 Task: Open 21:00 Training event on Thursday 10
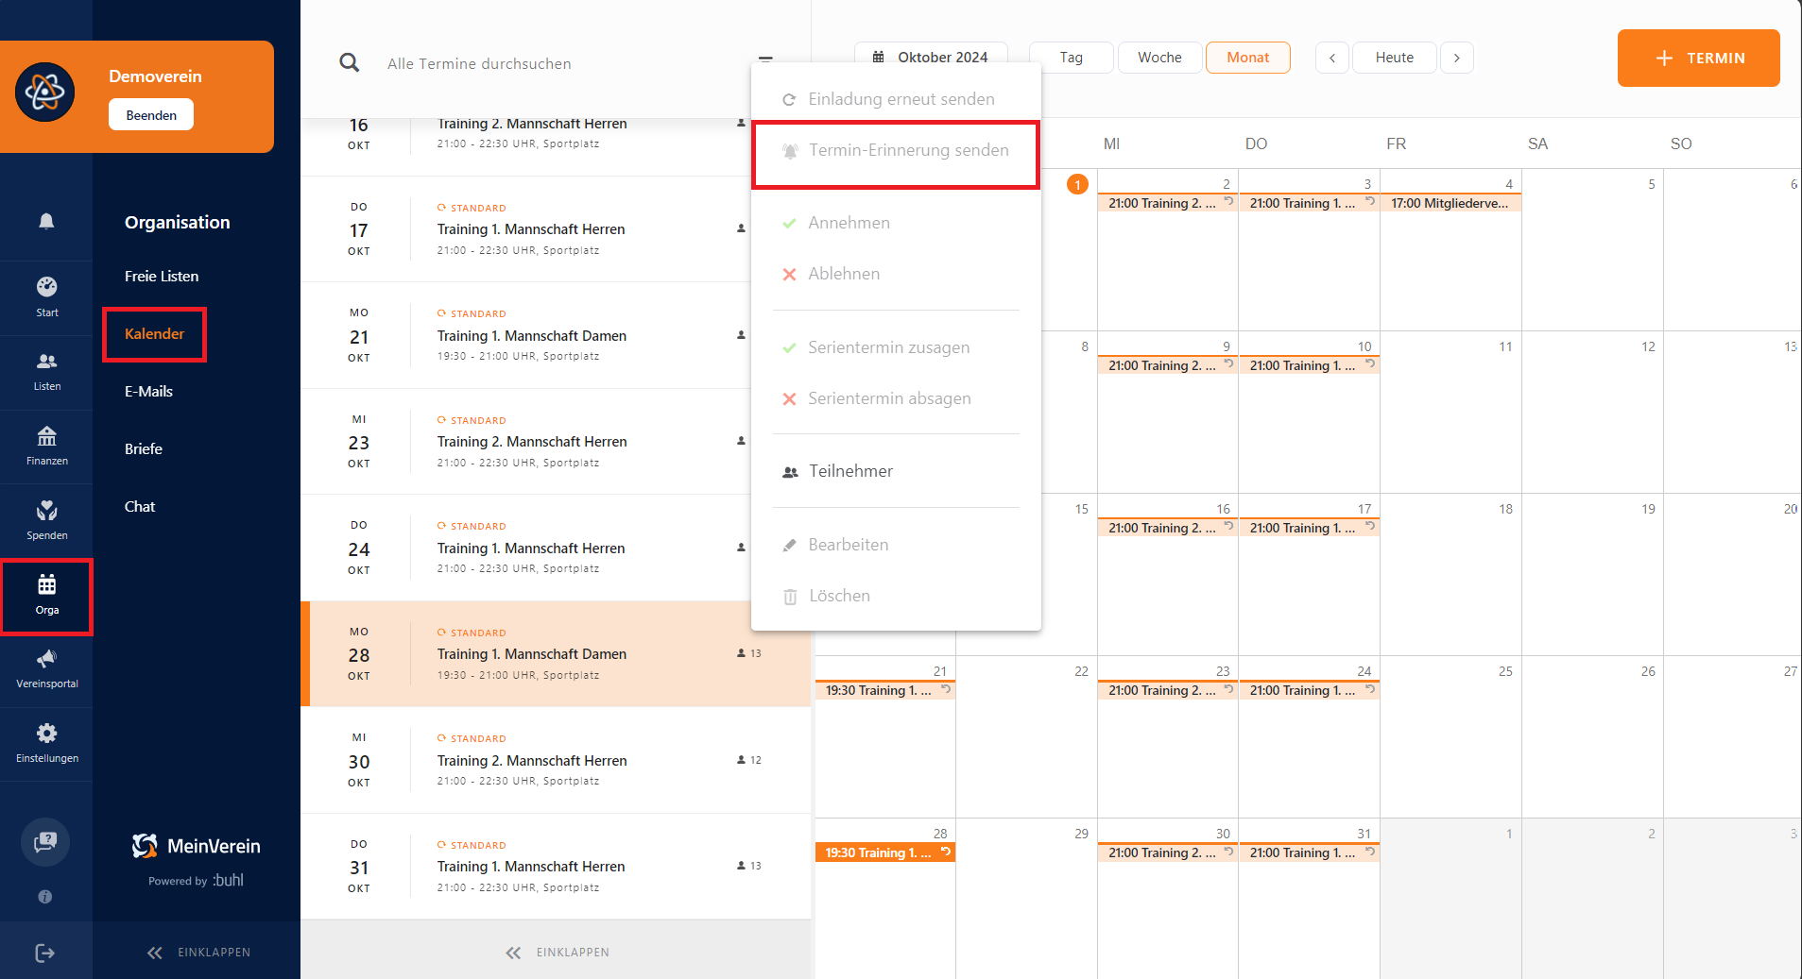[x=1309, y=365]
